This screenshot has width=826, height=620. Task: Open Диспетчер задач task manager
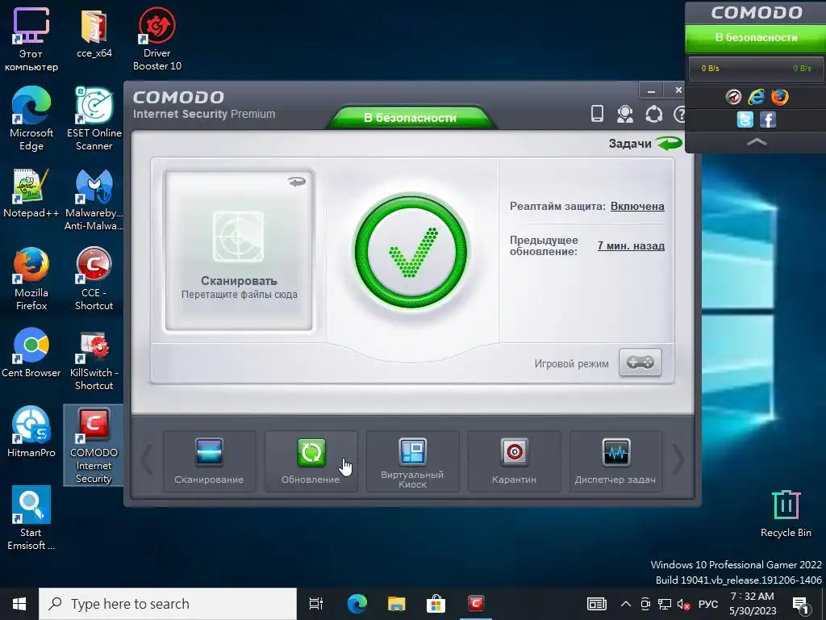point(615,461)
